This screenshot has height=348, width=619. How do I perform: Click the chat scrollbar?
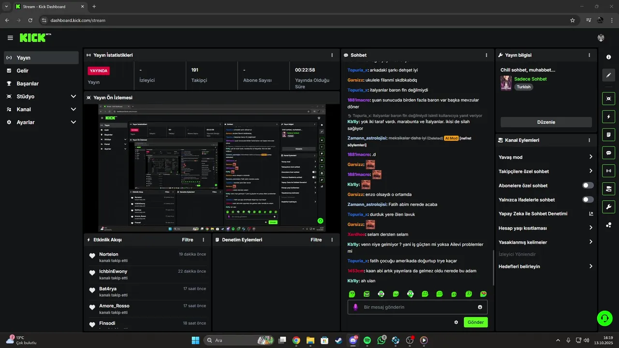click(493, 268)
